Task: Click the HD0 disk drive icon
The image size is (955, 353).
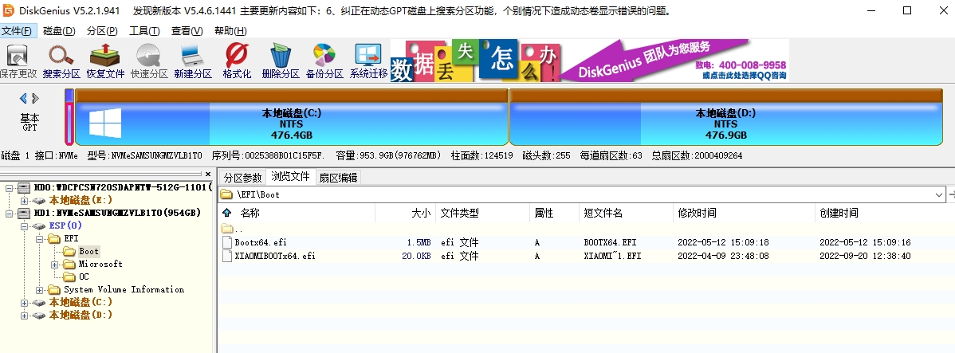Action: [x=25, y=187]
